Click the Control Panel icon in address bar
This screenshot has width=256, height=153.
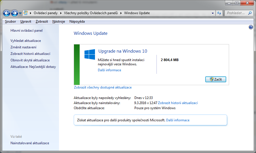(x=26, y=13)
